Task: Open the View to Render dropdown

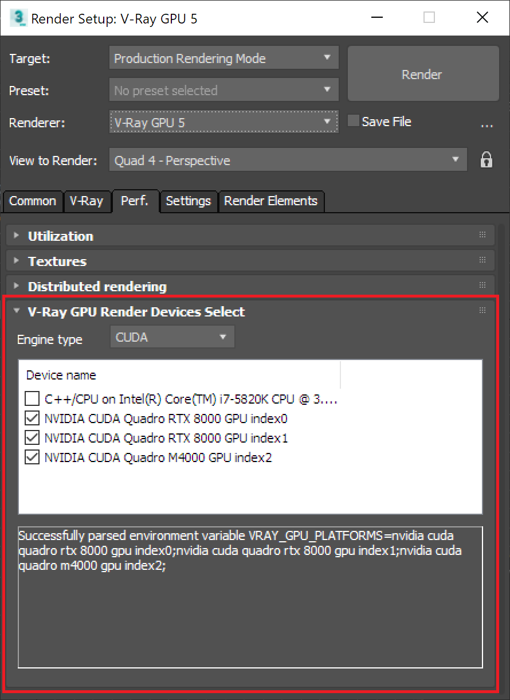Action: pyautogui.click(x=457, y=160)
